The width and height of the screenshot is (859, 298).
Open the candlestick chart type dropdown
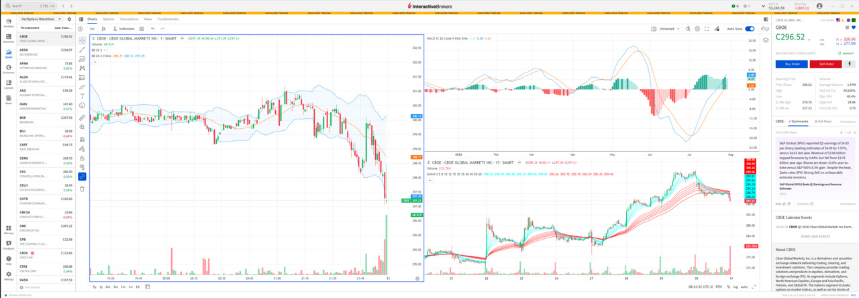(105, 29)
